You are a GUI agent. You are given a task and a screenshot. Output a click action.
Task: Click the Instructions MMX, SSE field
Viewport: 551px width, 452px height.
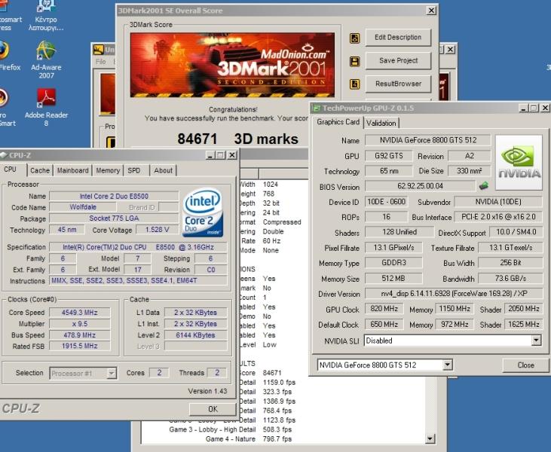coord(139,280)
